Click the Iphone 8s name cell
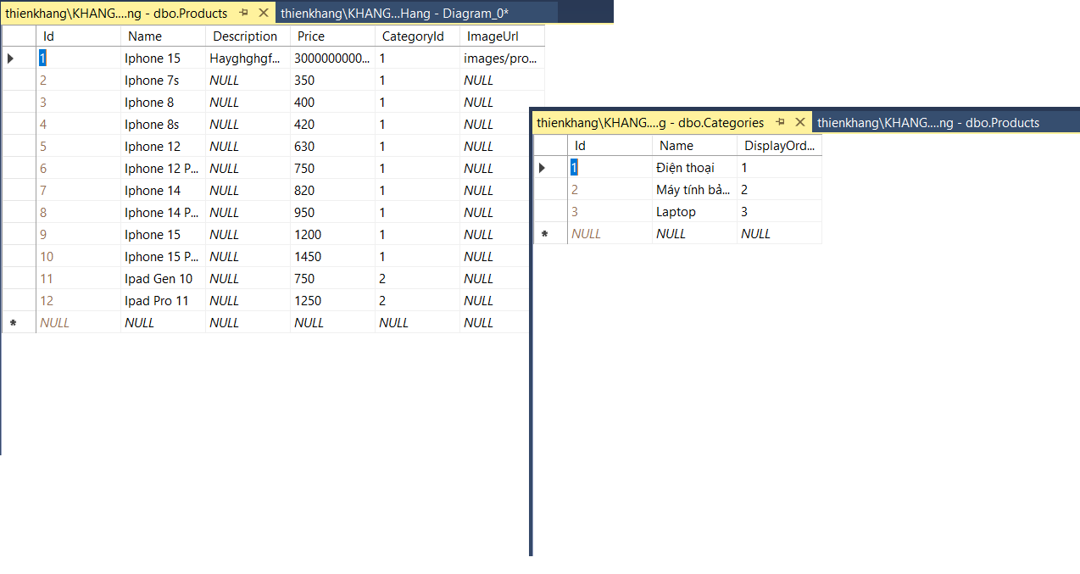 tap(163, 125)
